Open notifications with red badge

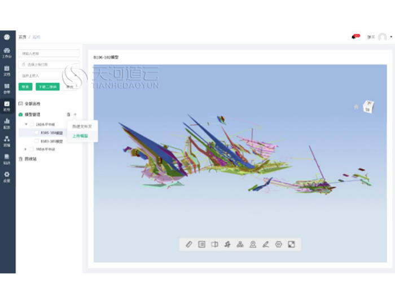(x=355, y=37)
